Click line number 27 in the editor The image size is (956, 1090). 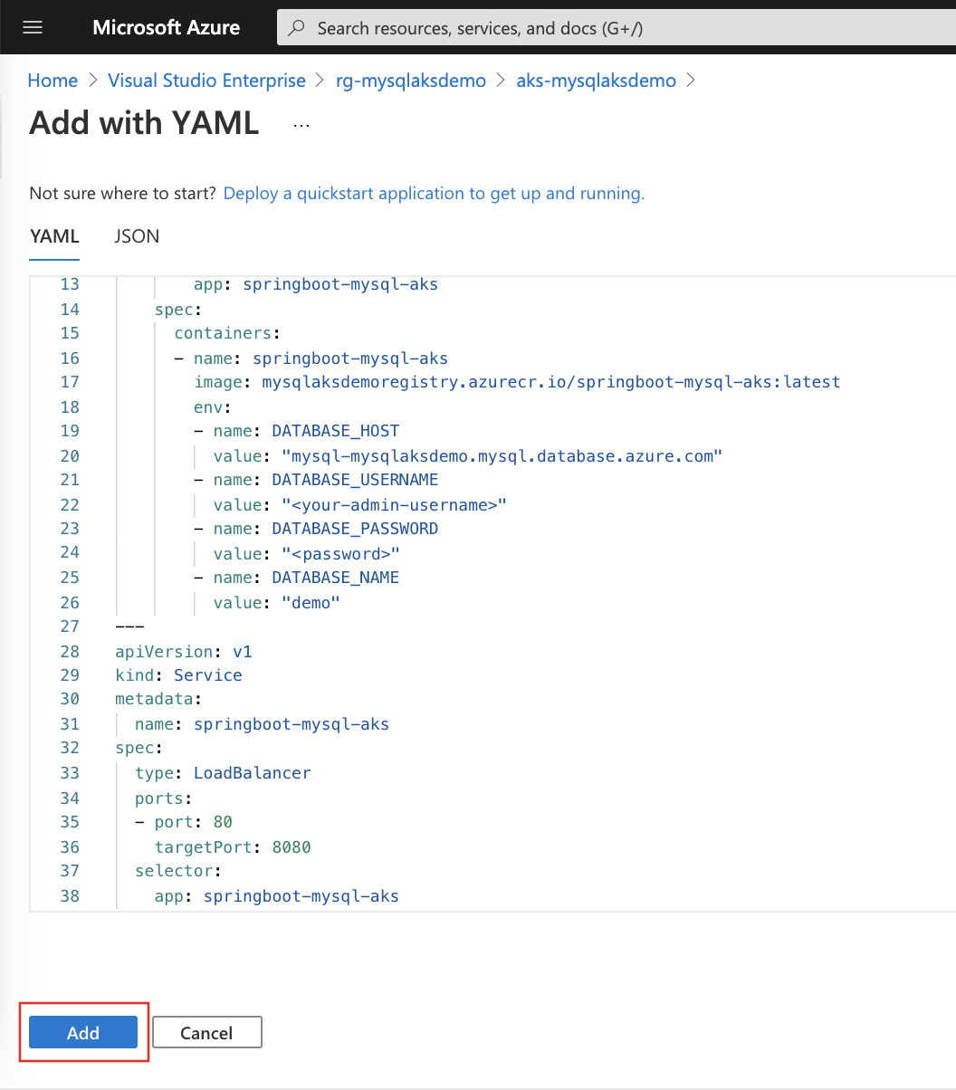tap(70, 626)
